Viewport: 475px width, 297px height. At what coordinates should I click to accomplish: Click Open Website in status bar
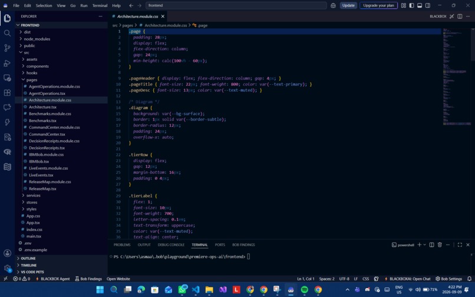[118, 279]
